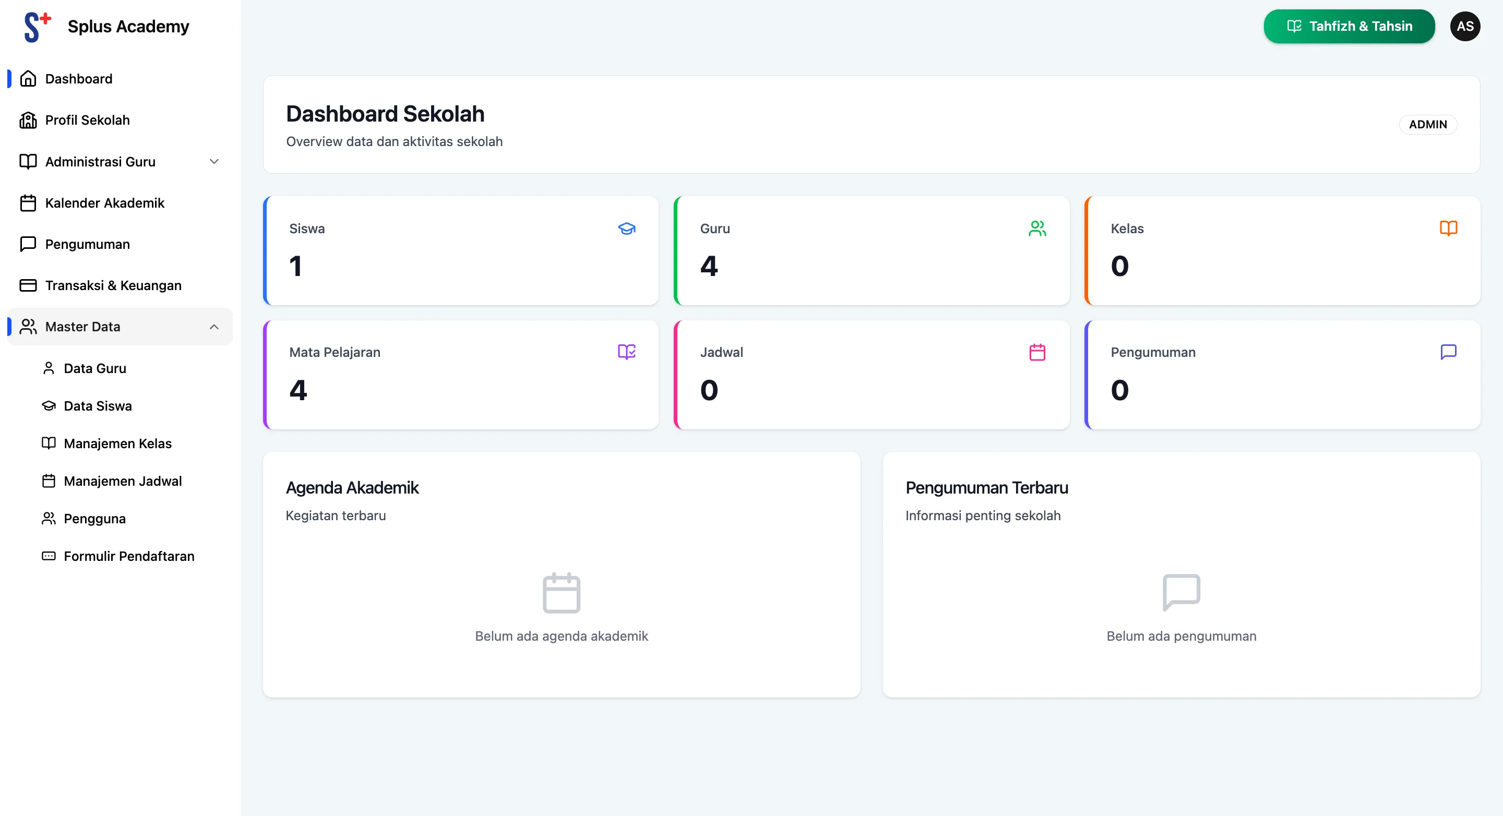Collapse the Master Data chevron
Viewport: 1503px width, 816px height.
214,327
